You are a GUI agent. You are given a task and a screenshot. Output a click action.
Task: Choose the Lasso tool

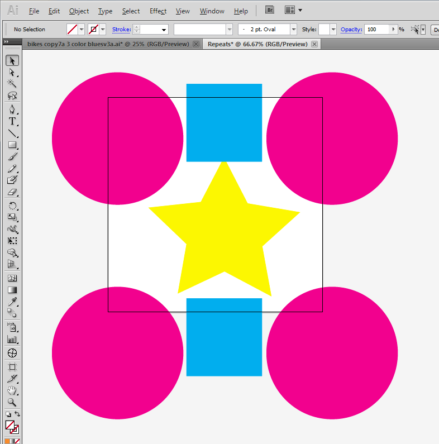pyautogui.click(x=12, y=96)
